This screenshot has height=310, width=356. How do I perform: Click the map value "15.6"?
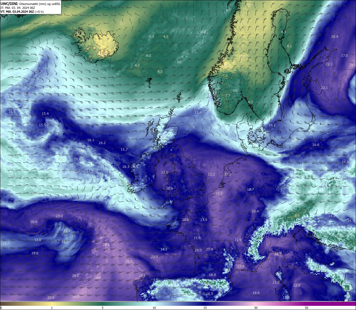[x=197, y=238]
